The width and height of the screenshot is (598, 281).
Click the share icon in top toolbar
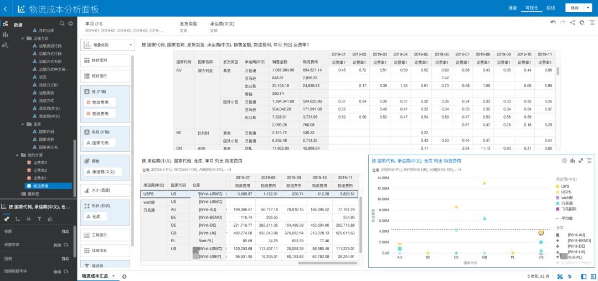point(573,23)
